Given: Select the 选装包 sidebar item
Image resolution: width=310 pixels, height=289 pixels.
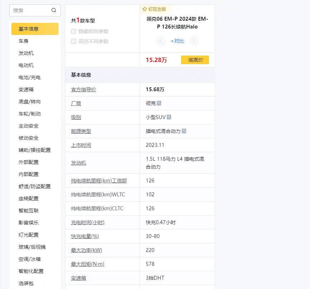Looking at the screenshot, I should tap(26, 283).
